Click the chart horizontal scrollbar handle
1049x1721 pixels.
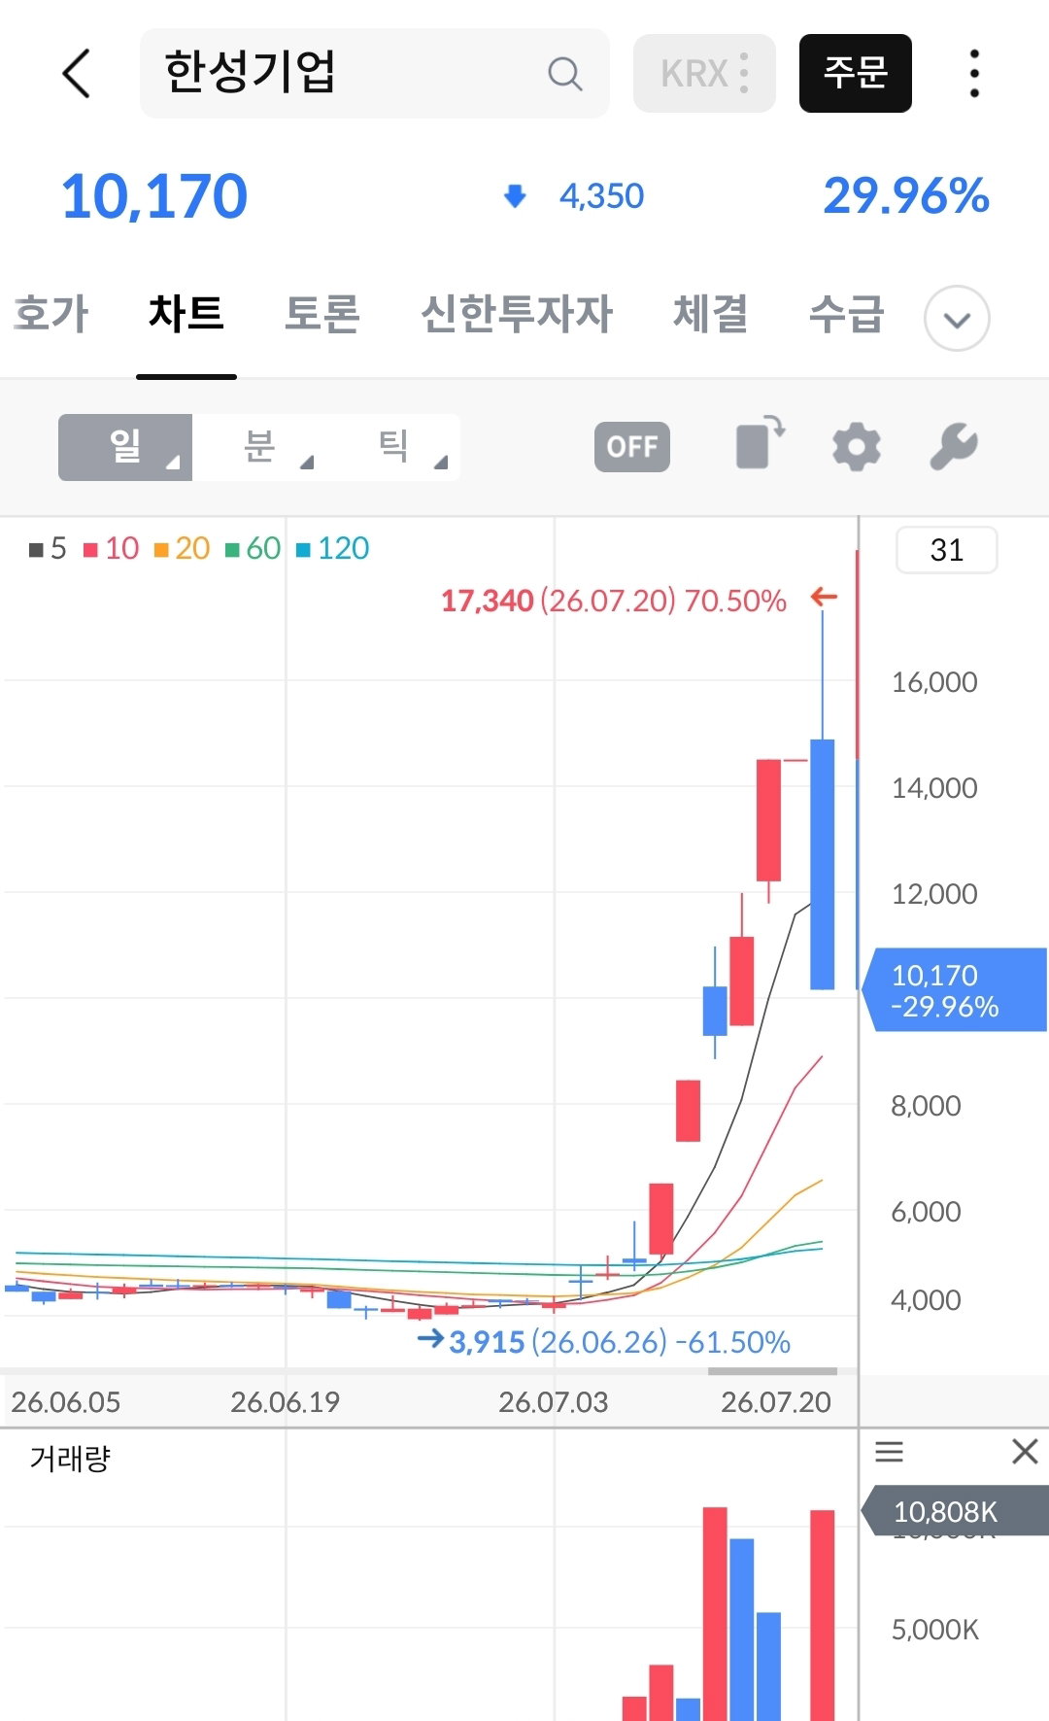coord(772,1371)
